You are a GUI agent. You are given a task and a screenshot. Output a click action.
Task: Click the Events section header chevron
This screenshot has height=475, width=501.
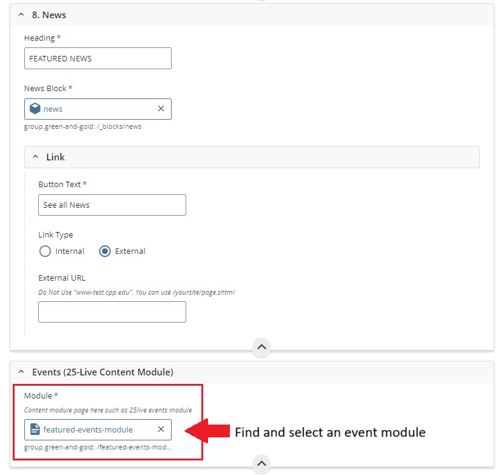pos(22,372)
